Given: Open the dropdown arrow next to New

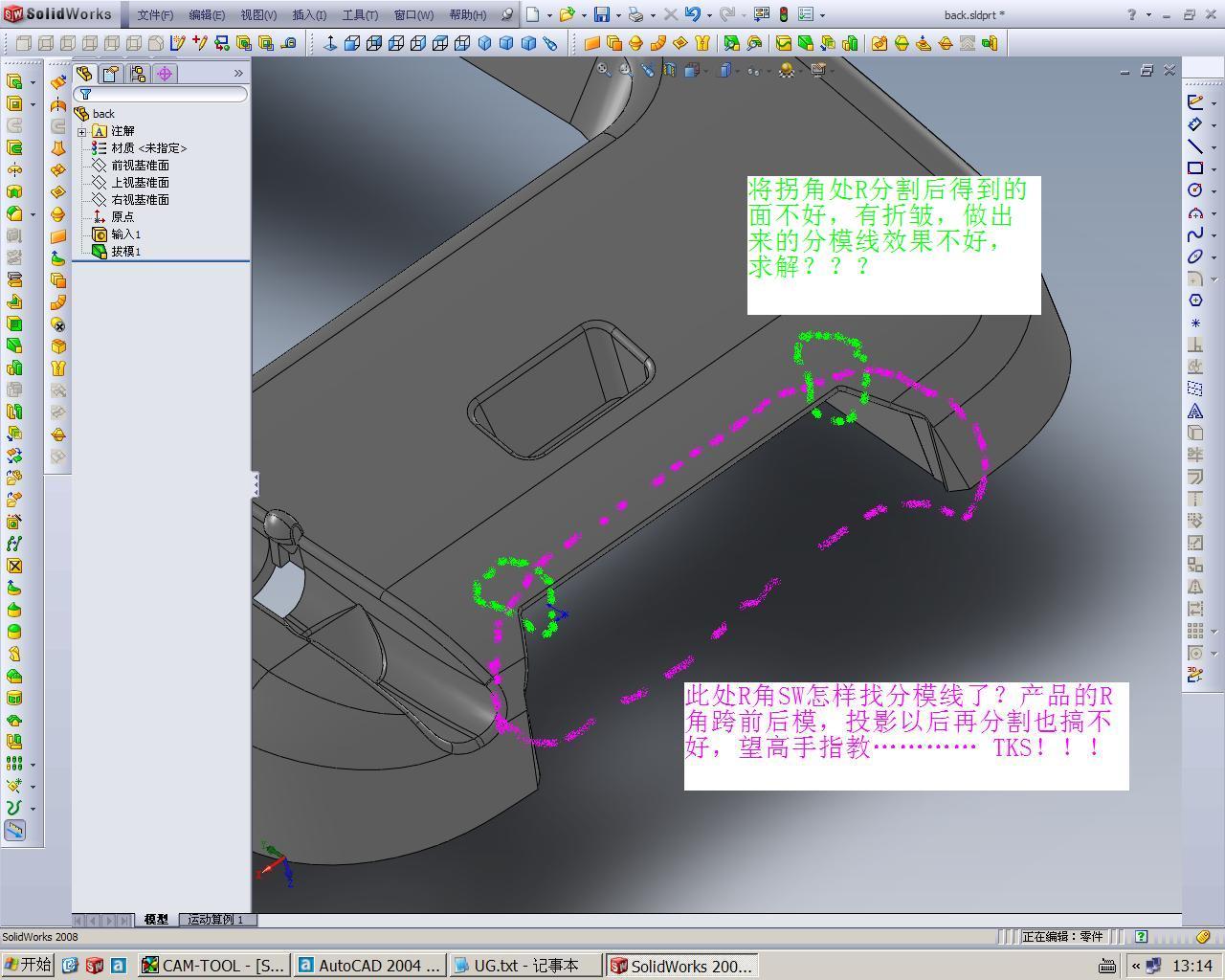Looking at the screenshot, I should [548, 15].
